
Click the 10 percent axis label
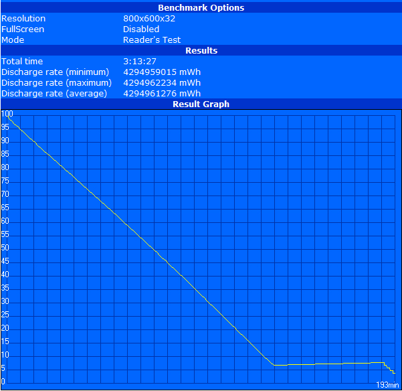tap(5, 355)
